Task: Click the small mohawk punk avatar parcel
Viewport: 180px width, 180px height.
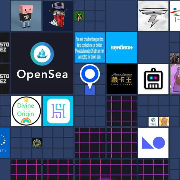Action: pyautogui.click(x=79, y=16)
